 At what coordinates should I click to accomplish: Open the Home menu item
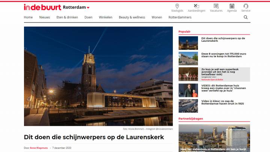tap(28, 17)
